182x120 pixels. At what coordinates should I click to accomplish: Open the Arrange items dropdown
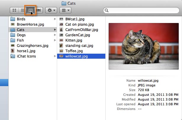click(x=65, y=10)
